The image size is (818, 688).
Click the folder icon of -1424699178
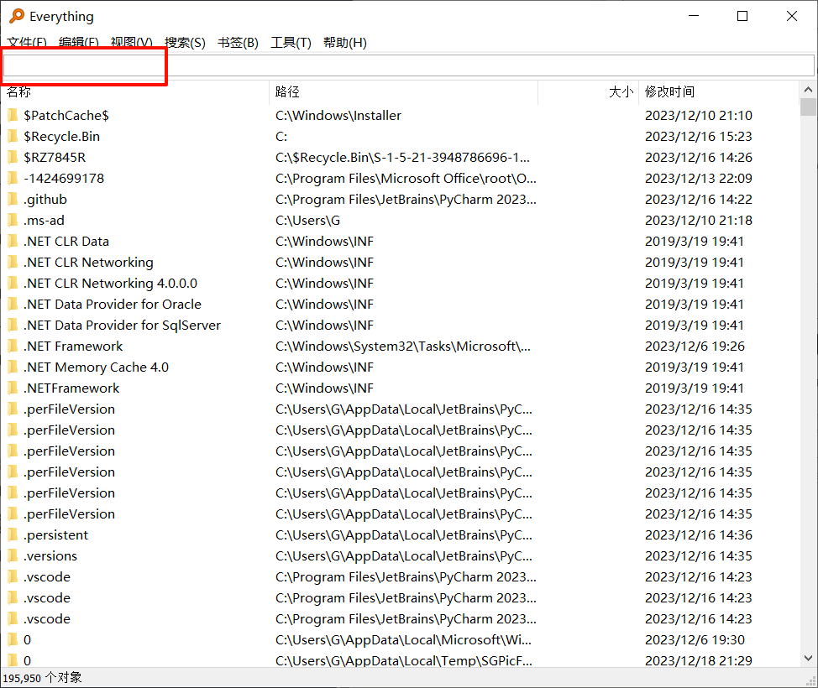pyautogui.click(x=13, y=178)
